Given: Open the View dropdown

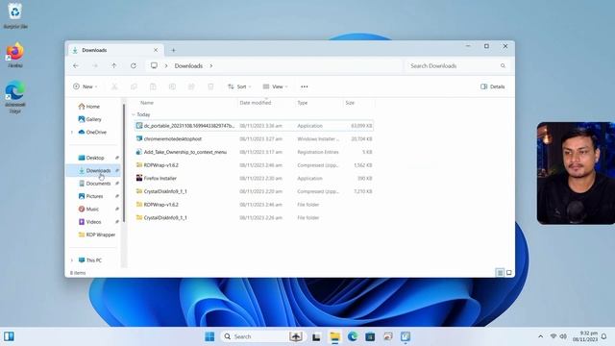Looking at the screenshot, I should click(x=276, y=86).
